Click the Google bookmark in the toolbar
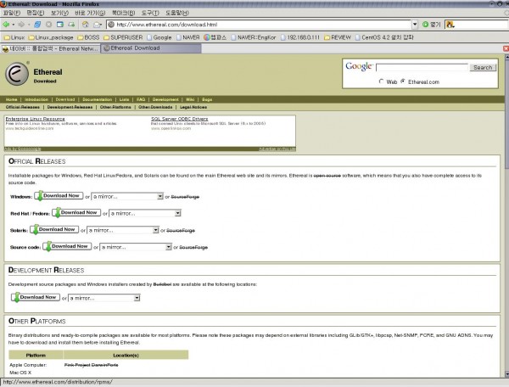509x387 pixels. point(159,37)
